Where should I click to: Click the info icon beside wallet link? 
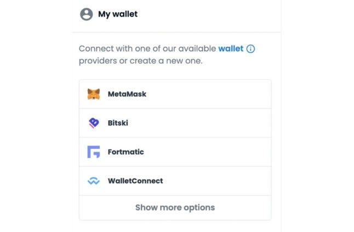251,49
